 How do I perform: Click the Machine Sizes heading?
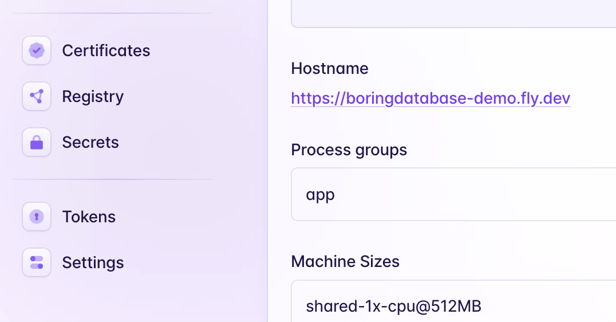(345, 261)
